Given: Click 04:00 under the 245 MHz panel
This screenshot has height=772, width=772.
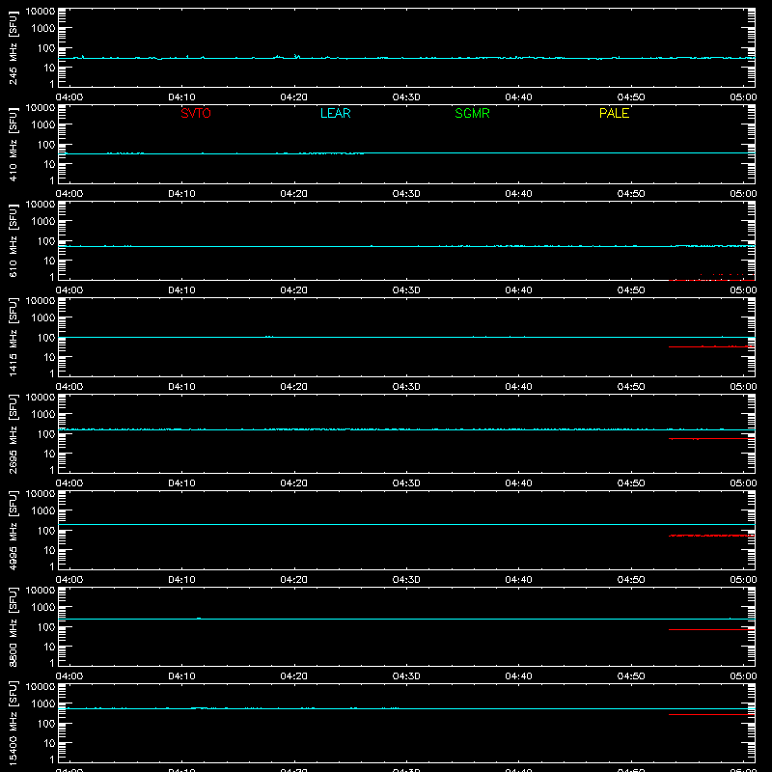Looking at the screenshot, I should (x=69, y=97).
